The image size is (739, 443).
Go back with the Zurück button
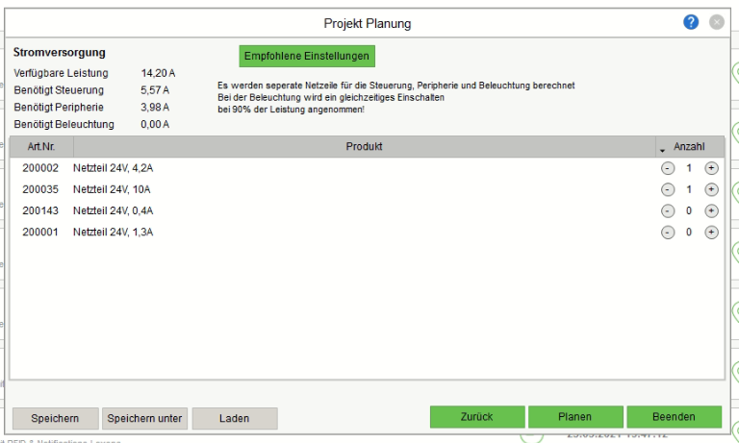tap(476, 417)
